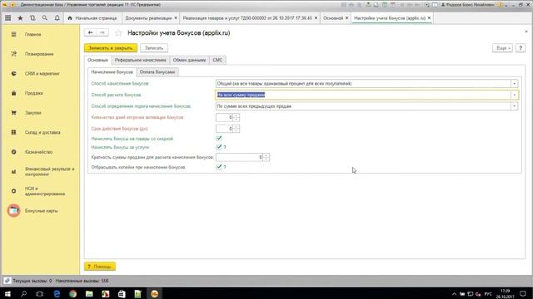Click the status bar calls indicator icon

pyautogui.click(x=7, y=281)
